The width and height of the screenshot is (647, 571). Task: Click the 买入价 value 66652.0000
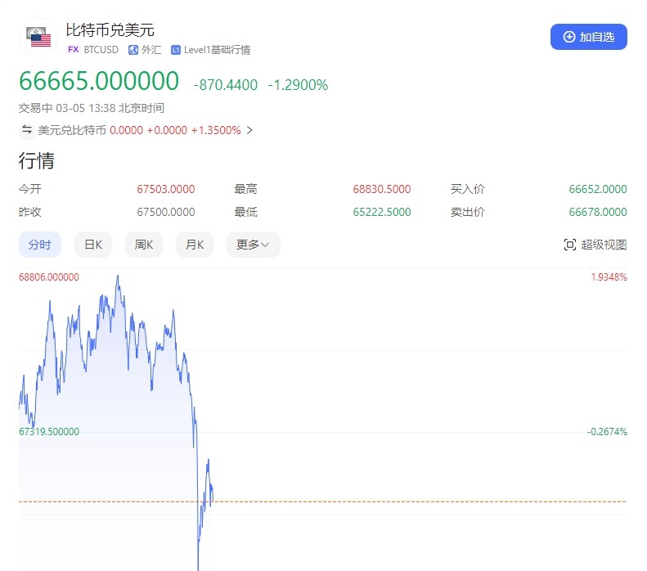point(598,189)
